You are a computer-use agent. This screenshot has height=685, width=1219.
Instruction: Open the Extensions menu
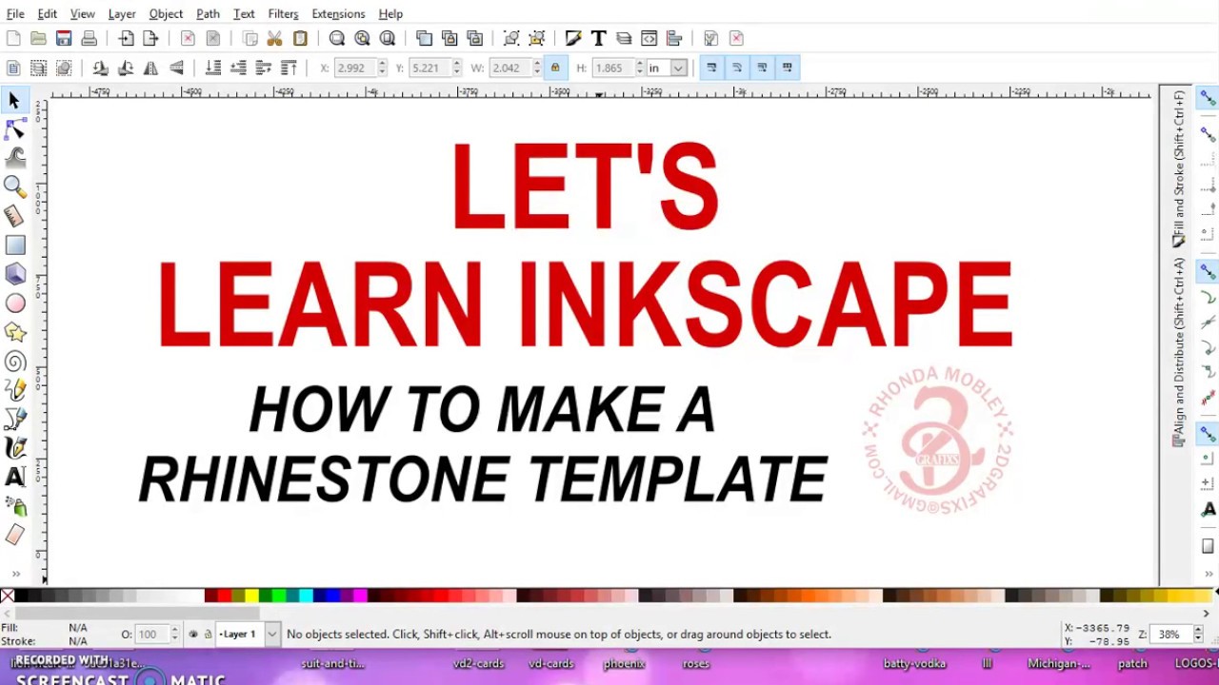coord(338,13)
